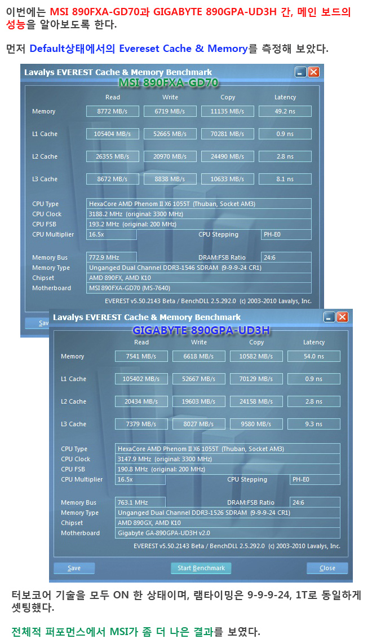Click the blue GIGABYTE 890GPA-UD3H overlay title
This screenshot has height=643, width=372.
201,330
